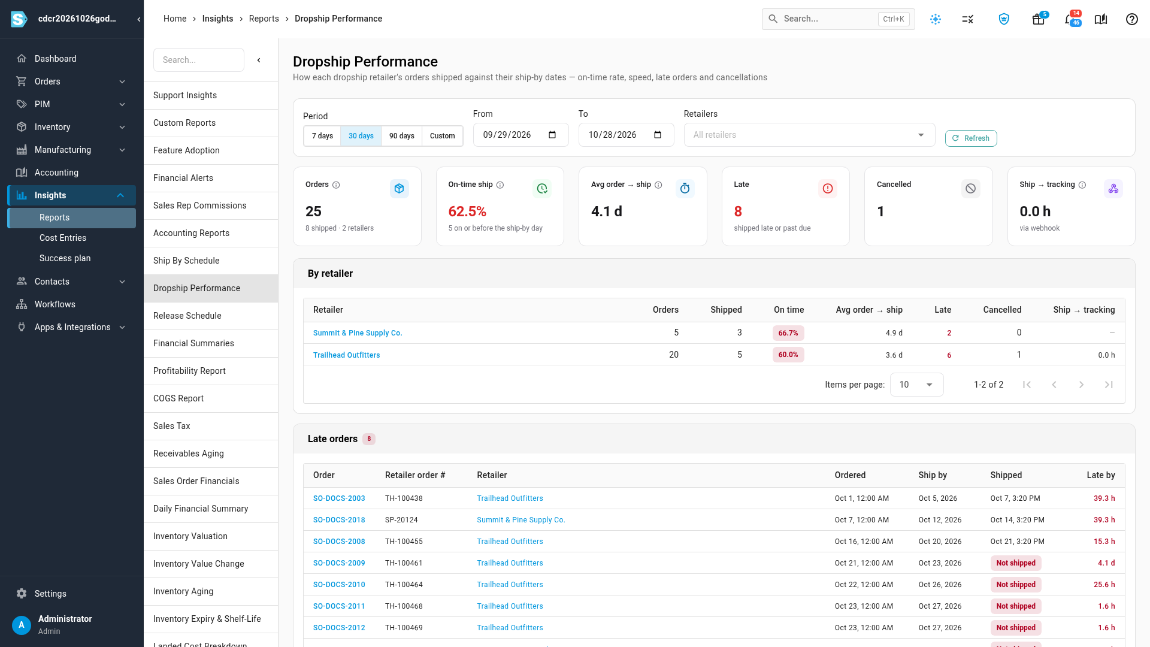This screenshot has width=1150, height=647.
Task: Click the reports list search box
Action: pyautogui.click(x=199, y=60)
